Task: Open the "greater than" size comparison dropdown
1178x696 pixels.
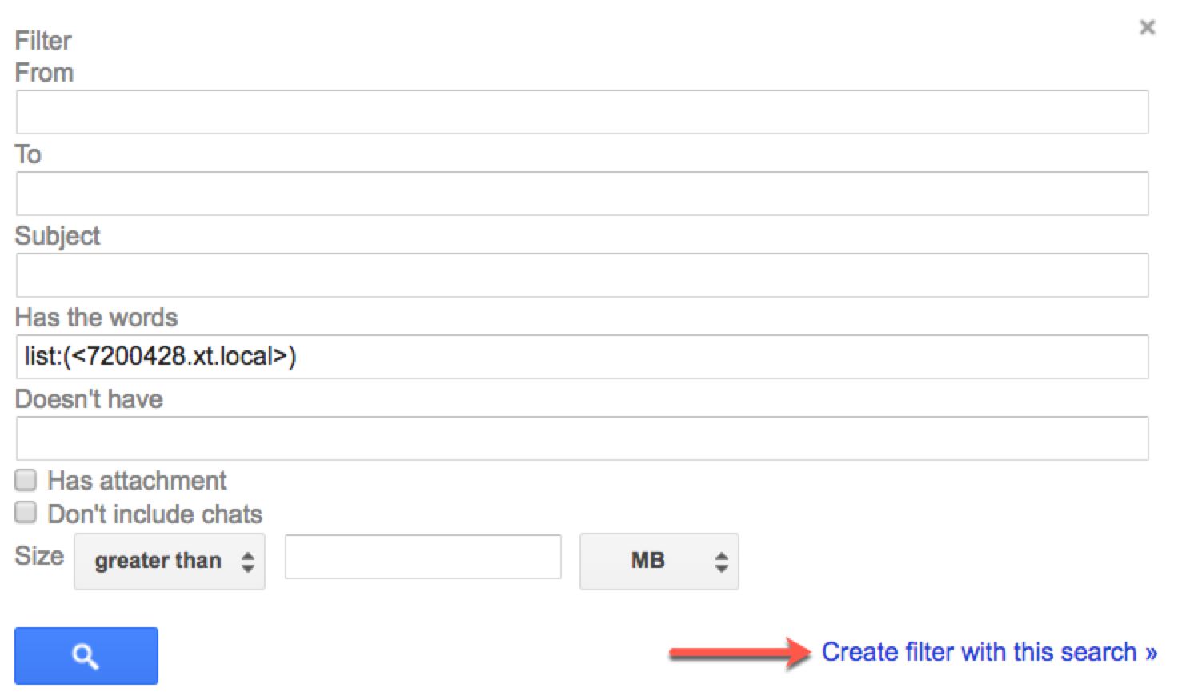Action: pyautogui.click(x=170, y=562)
